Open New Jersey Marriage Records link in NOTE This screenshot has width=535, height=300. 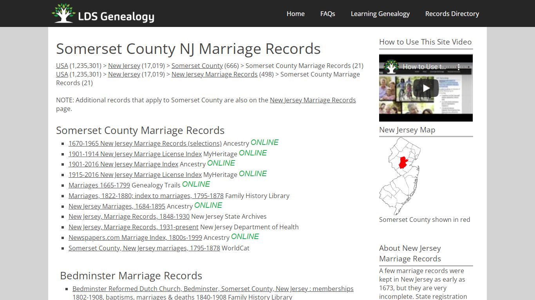313,100
